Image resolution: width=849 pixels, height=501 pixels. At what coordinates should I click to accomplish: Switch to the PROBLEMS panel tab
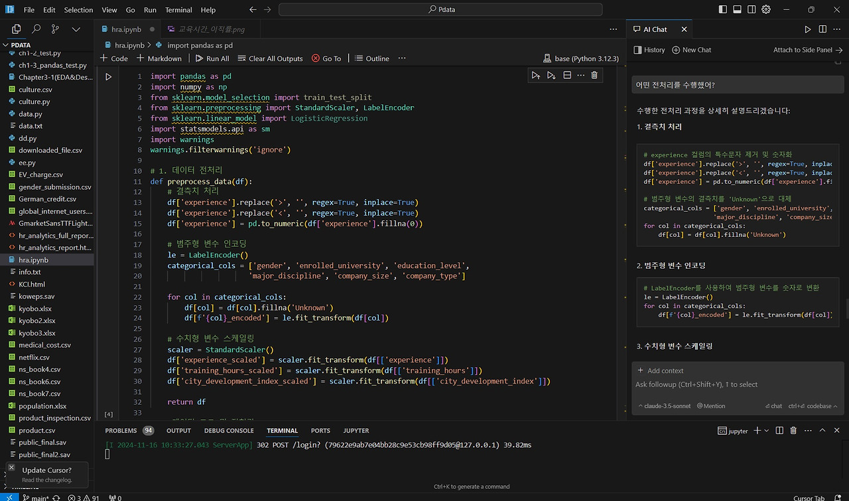coord(121,431)
